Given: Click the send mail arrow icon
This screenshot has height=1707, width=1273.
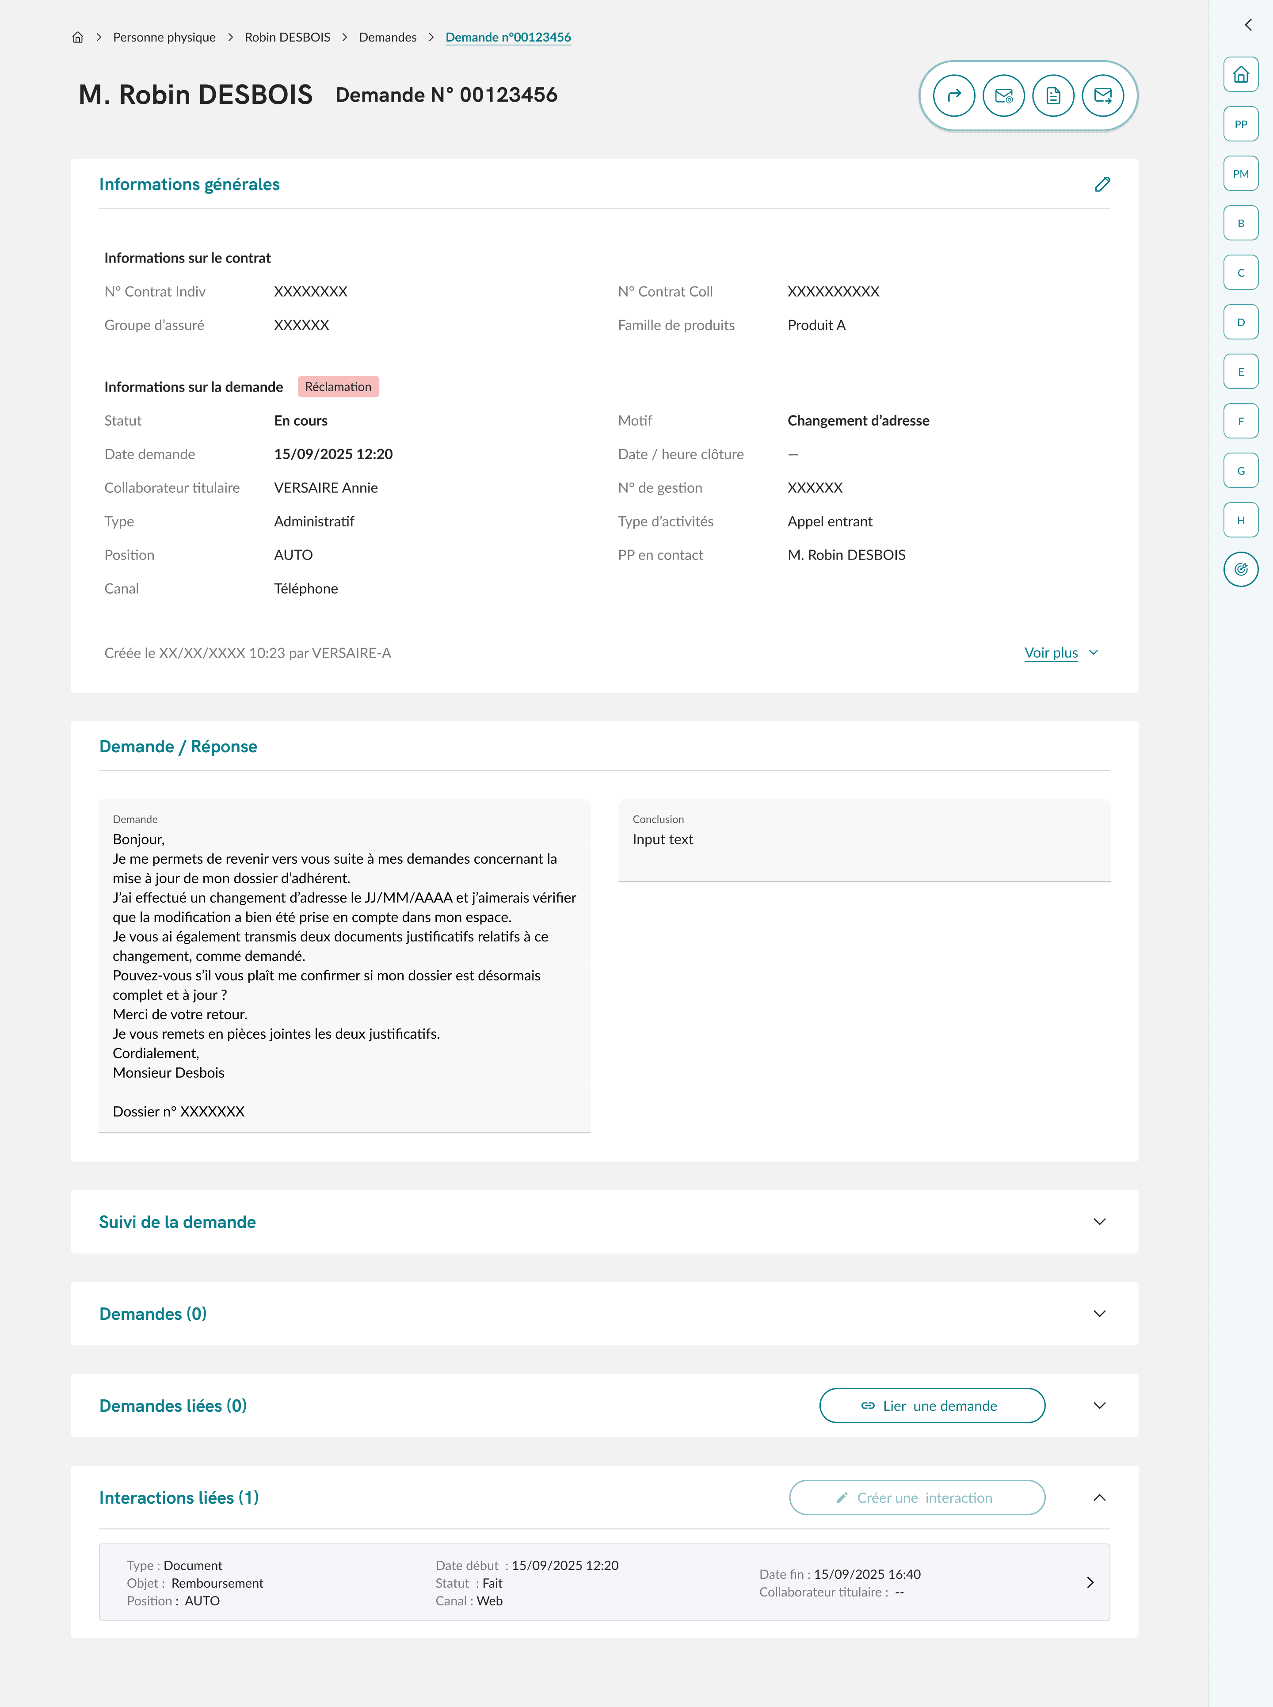Looking at the screenshot, I should (x=1103, y=95).
